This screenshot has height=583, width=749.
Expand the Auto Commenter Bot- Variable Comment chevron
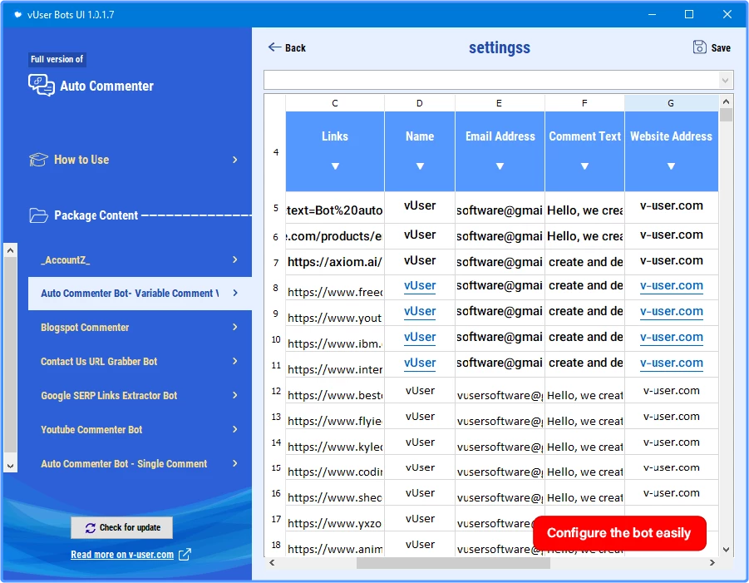[234, 293]
